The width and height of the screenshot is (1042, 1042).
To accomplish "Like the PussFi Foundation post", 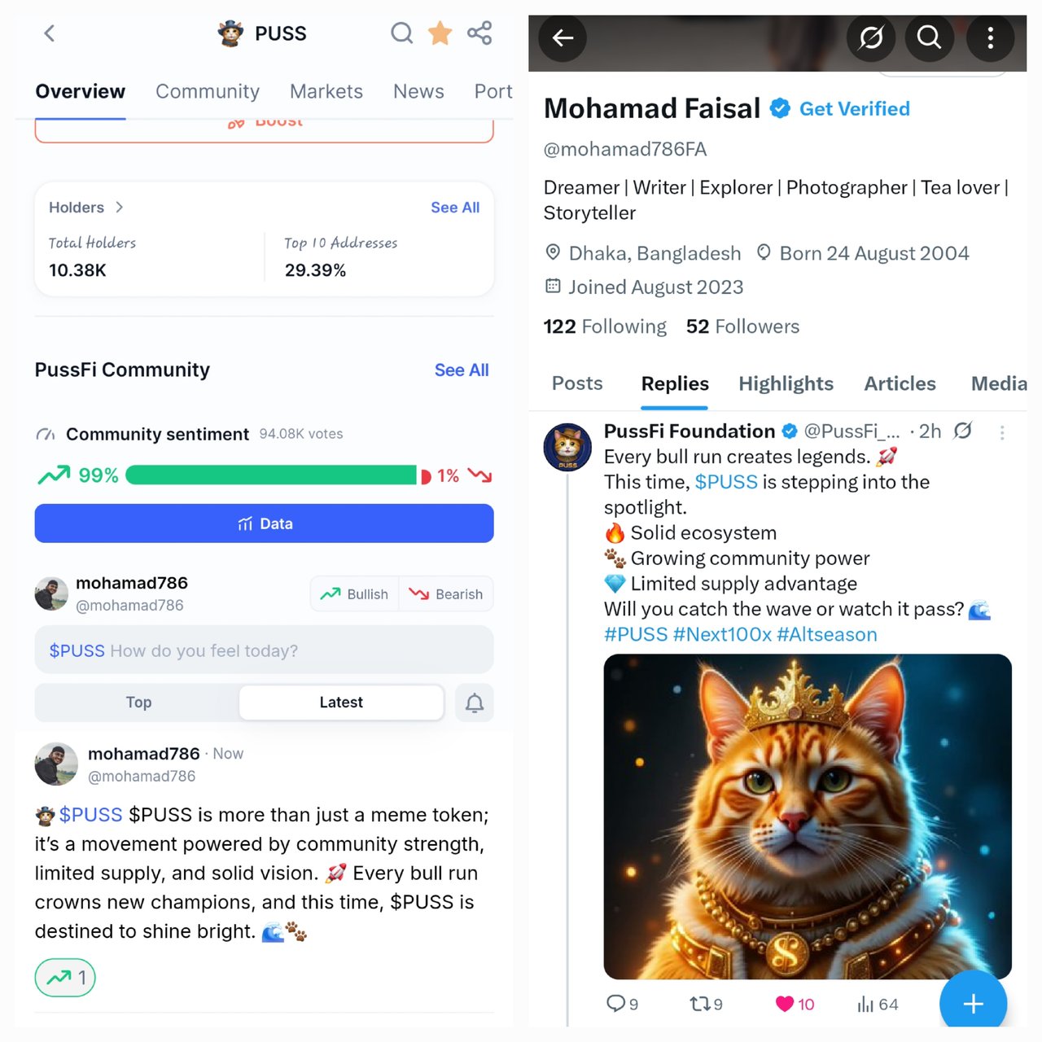I will click(785, 1004).
